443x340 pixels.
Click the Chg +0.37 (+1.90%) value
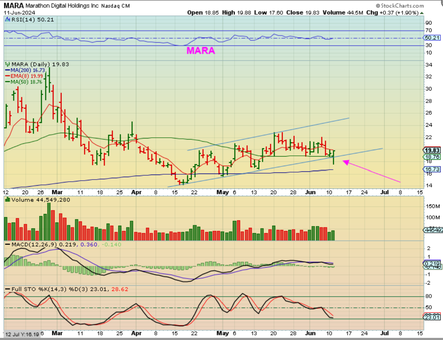click(393, 12)
